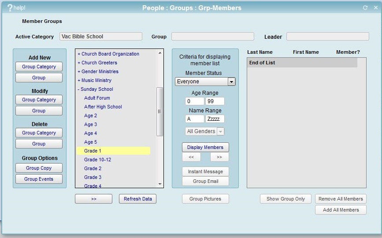Select the Age 2 group
The width and height of the screenshot is (382, 238).
point(90,115)
